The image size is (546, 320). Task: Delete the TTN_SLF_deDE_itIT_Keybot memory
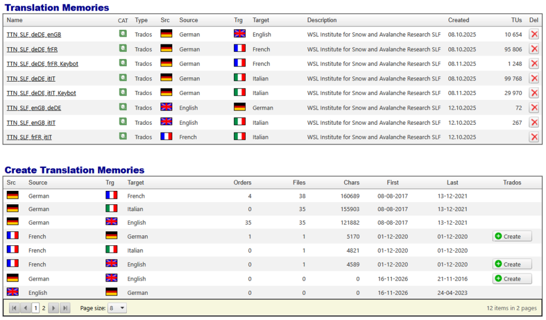tap(533, 93)
